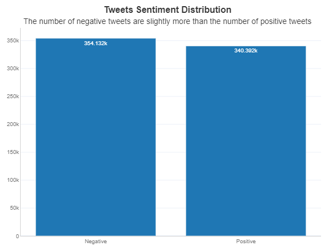Click the Negative x-axis label

point(95,242)
